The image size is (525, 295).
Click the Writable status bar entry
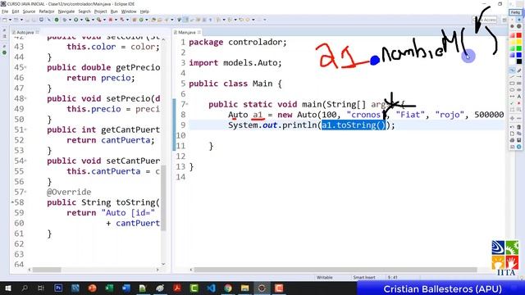pos(325,277)
